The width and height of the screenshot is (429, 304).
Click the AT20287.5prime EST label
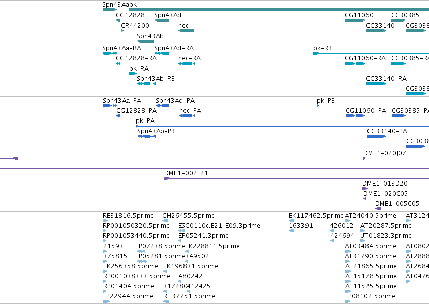(x=386, y=226)
